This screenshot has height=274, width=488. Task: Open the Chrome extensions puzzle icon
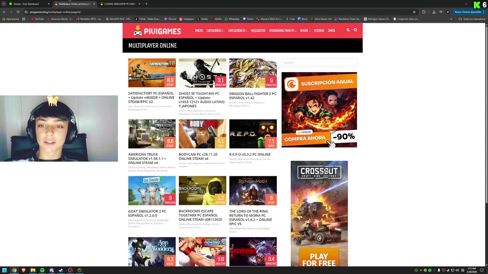[x=424, y=12]
